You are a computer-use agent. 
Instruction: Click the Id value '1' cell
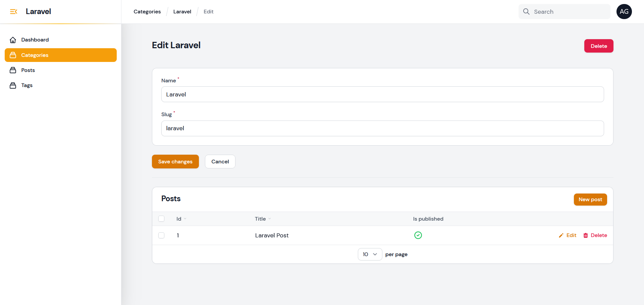click(x=178, y=235)
